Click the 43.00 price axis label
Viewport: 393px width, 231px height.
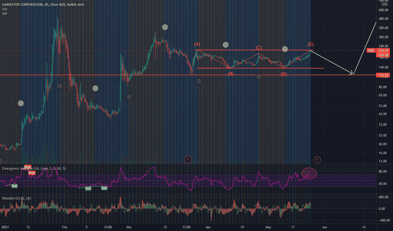382,114
